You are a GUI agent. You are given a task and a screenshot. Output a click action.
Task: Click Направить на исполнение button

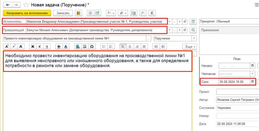27,13
